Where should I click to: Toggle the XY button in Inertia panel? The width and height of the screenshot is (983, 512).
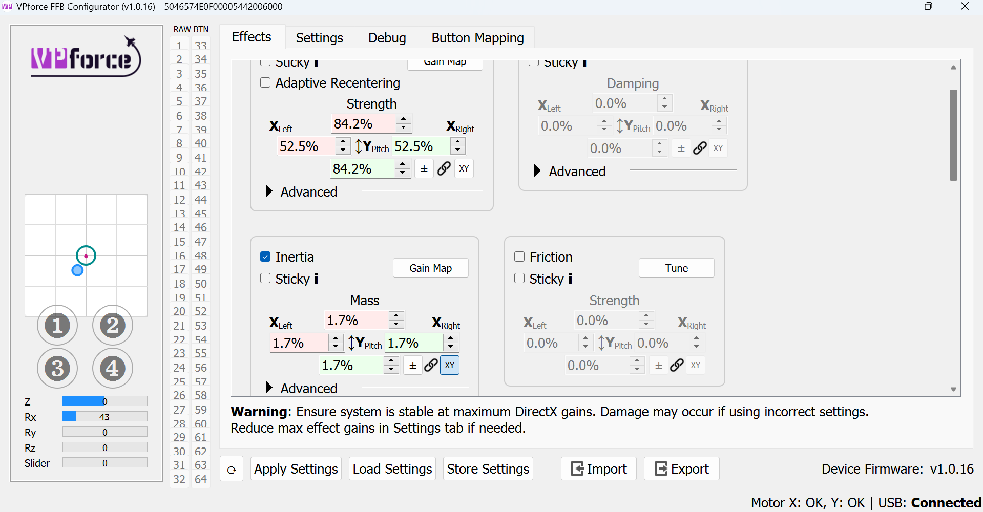click(x=450, y=365)
